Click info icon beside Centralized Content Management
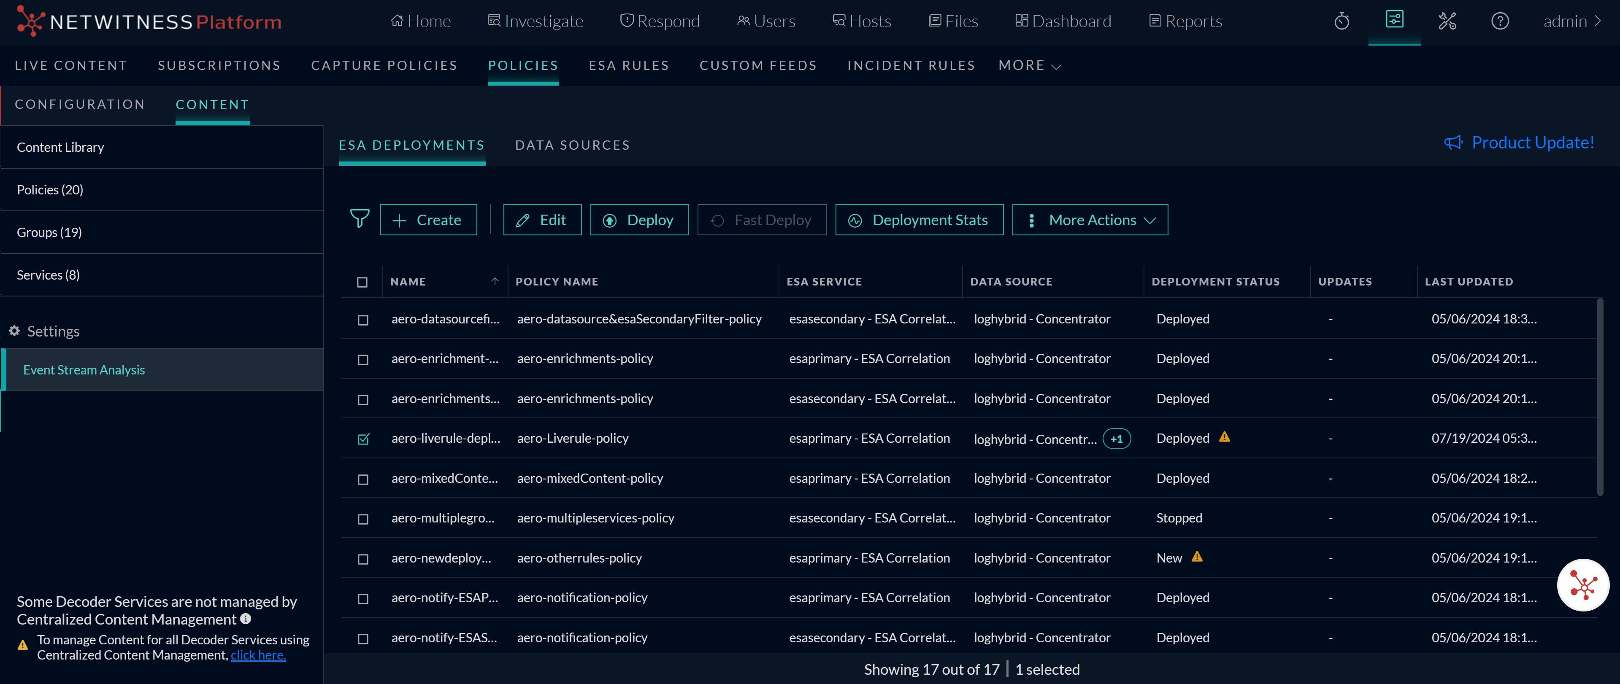The width and height of the screenshot is (1620, 684). [x=246, y=619]
